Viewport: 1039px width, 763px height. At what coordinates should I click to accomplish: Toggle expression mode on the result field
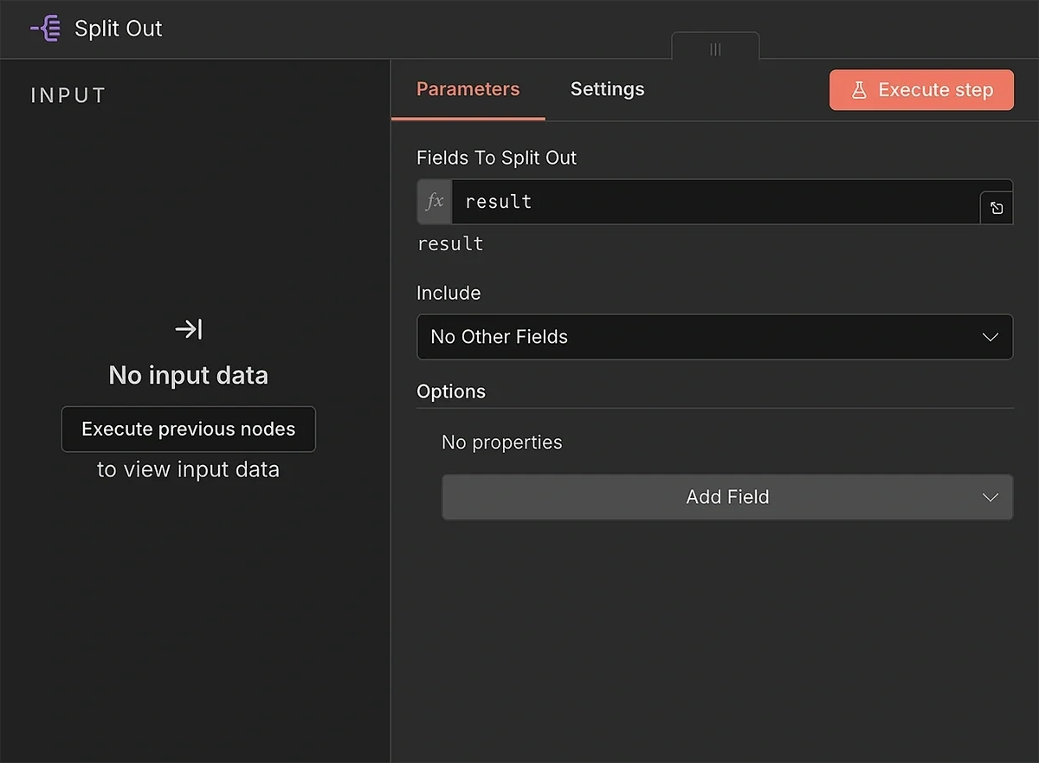[434, 201]
